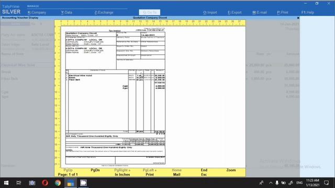Open the O: Import menu
This screenshot has height=188, width=335.
click(x=210, y=13)
